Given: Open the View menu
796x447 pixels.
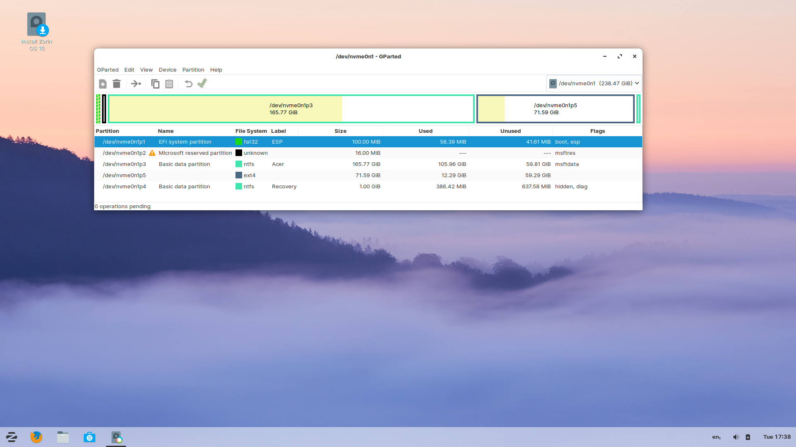Looking at the screenshot, I should (146, 70).
